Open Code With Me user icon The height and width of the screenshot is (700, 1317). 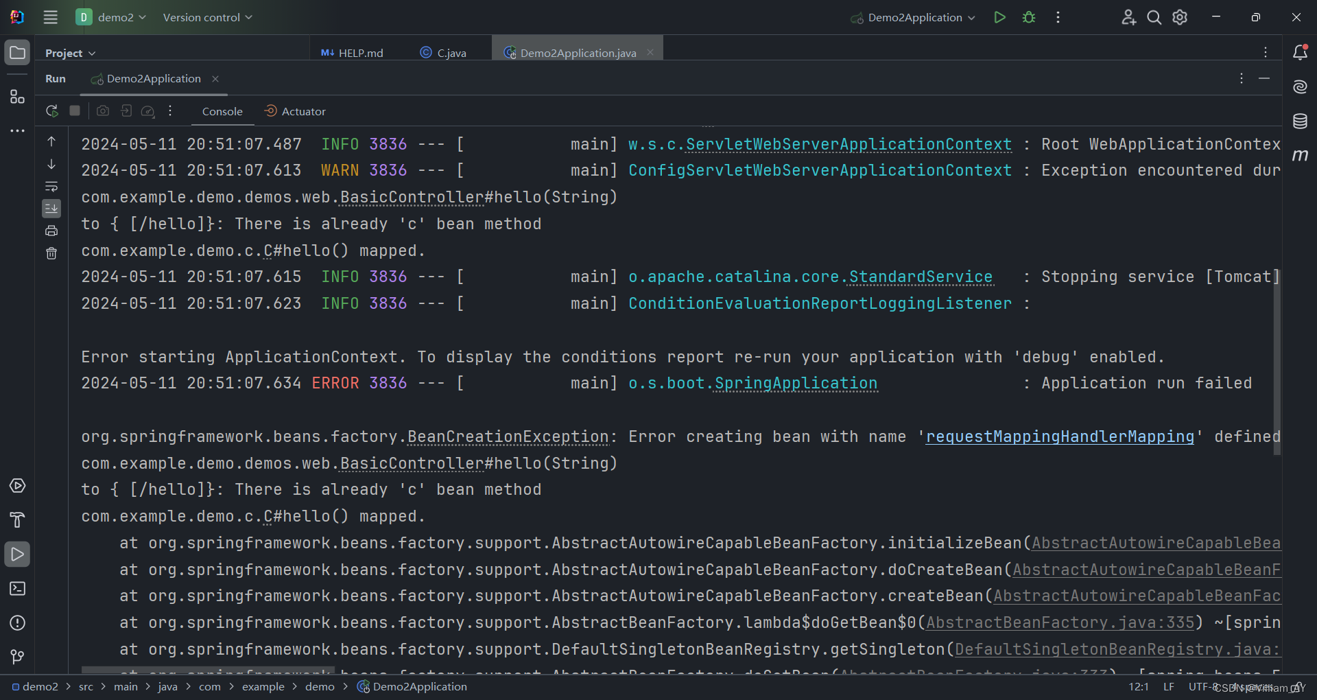[1128, 17]
